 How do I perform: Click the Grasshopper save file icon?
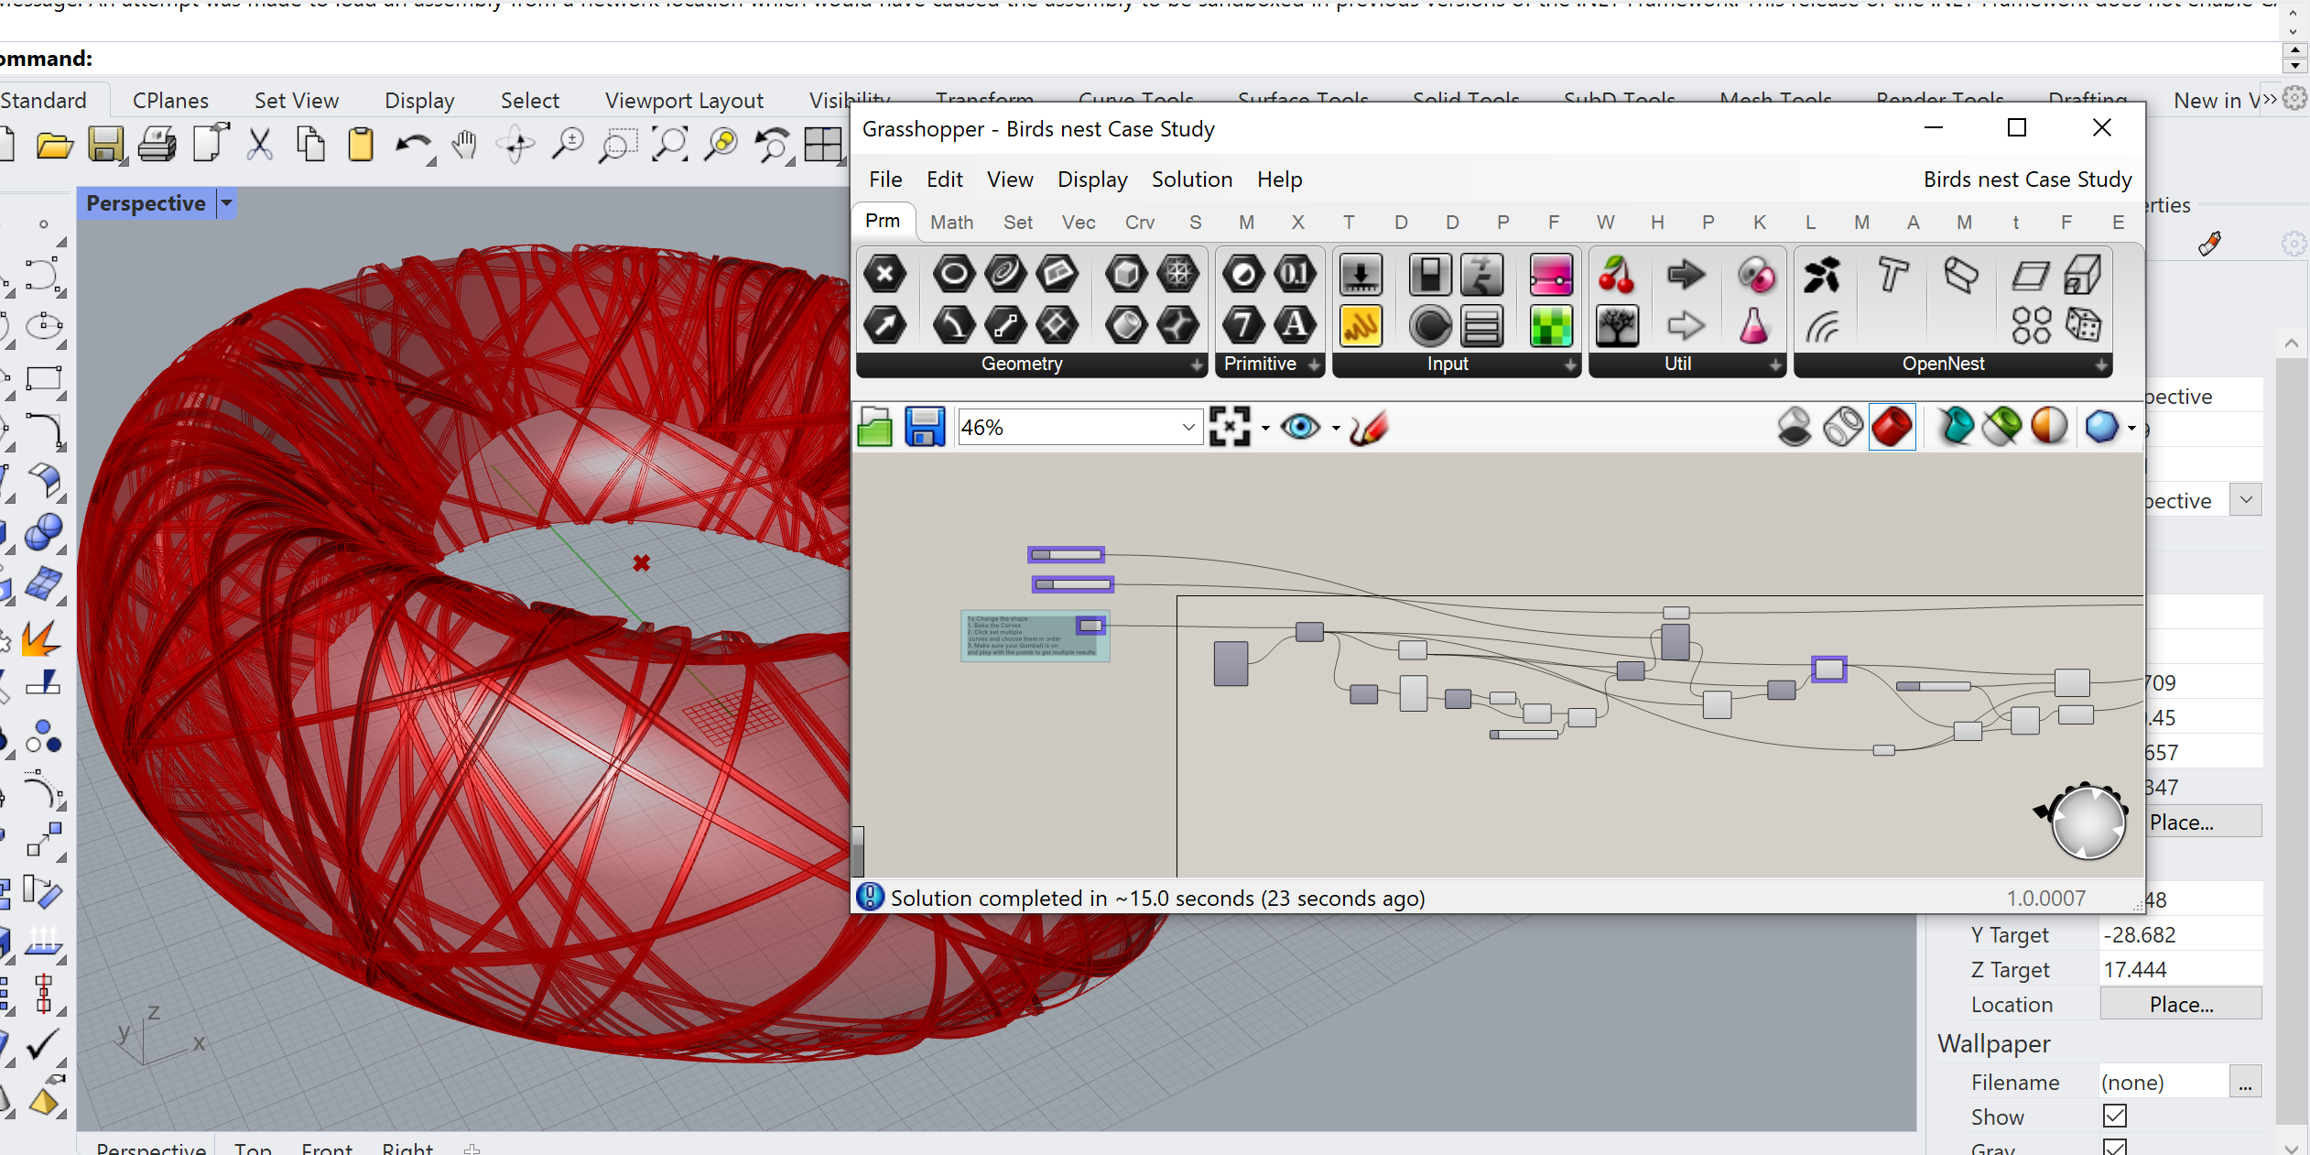coord(924,428)
